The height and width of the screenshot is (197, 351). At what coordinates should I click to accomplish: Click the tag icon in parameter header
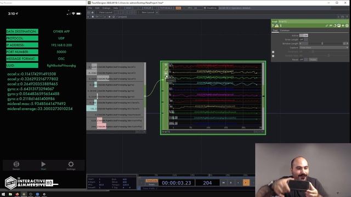pyautogui.click(x=335, y=26)
